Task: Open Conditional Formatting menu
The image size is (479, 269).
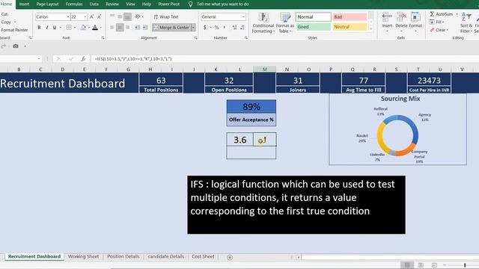Action: [x=263, y=23]
